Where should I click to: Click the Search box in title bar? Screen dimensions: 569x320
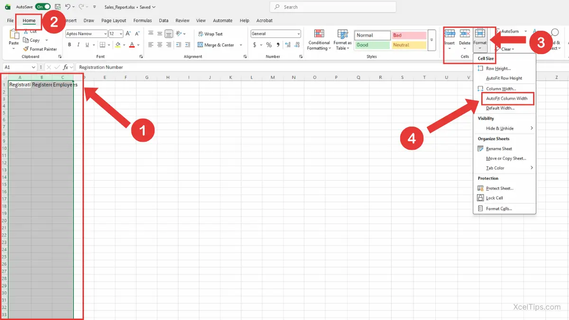pyautogui.click(x=332, y=7)
